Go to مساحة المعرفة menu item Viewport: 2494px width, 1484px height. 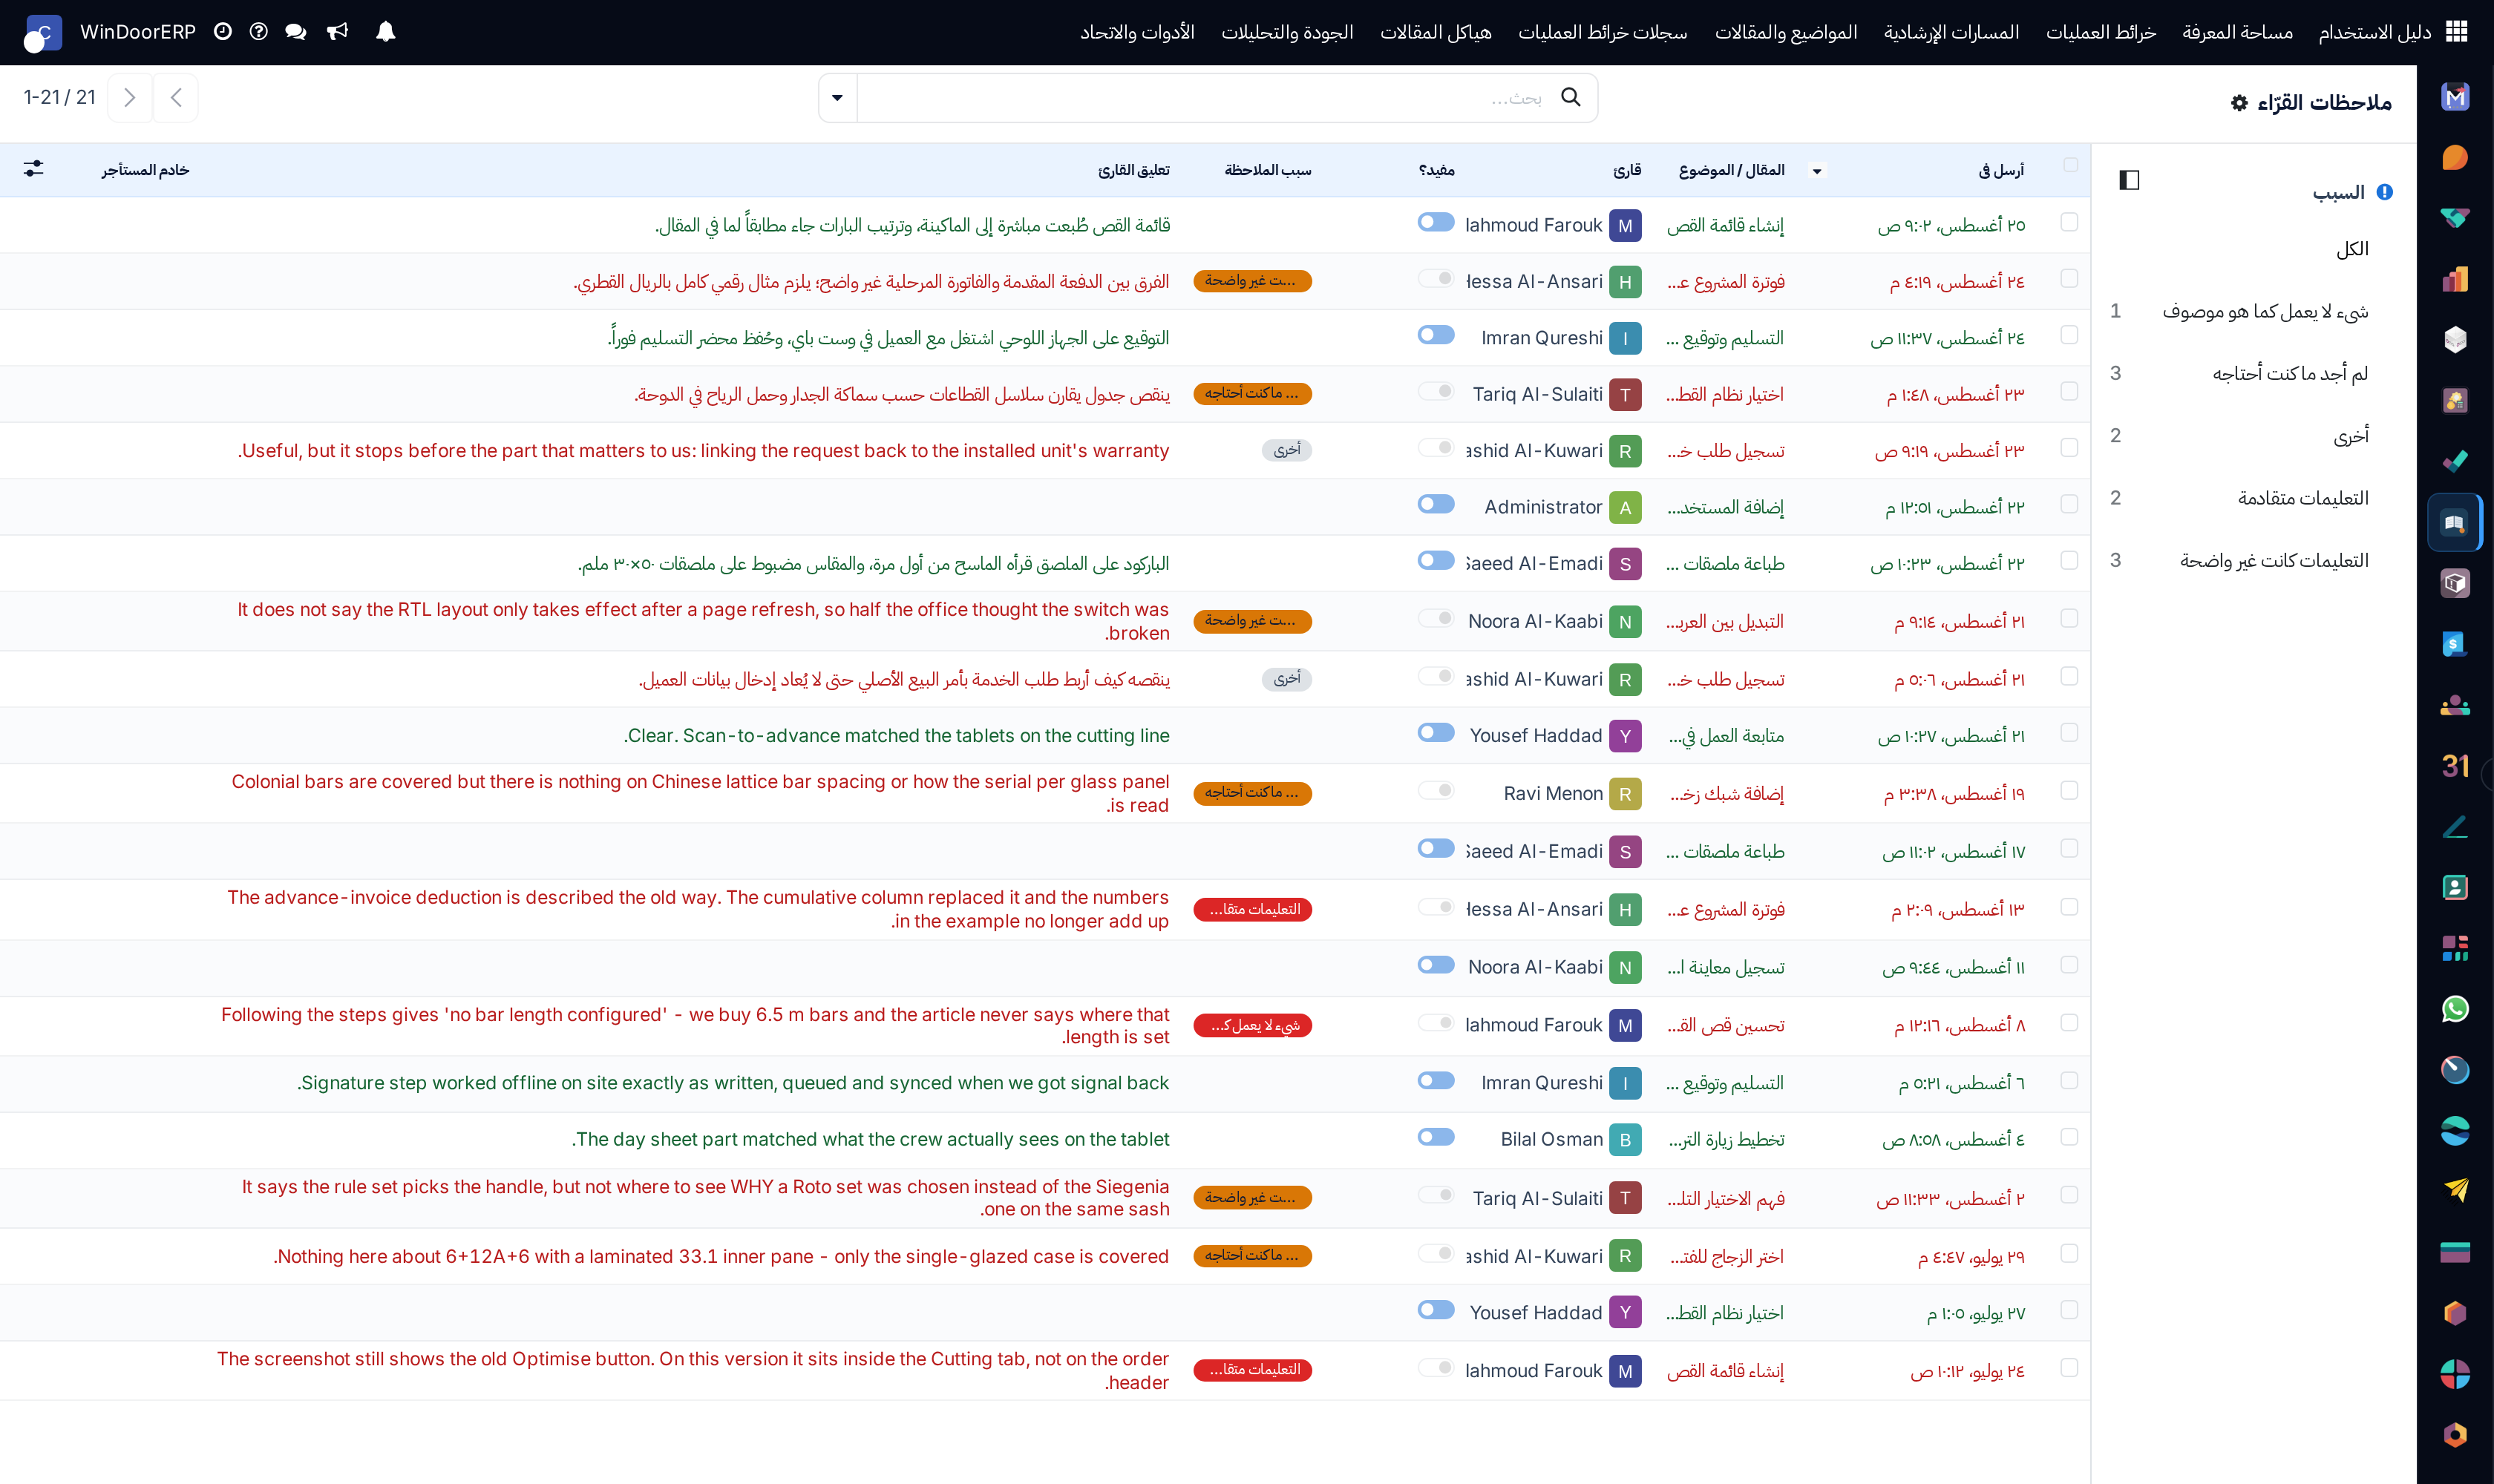2237,32
